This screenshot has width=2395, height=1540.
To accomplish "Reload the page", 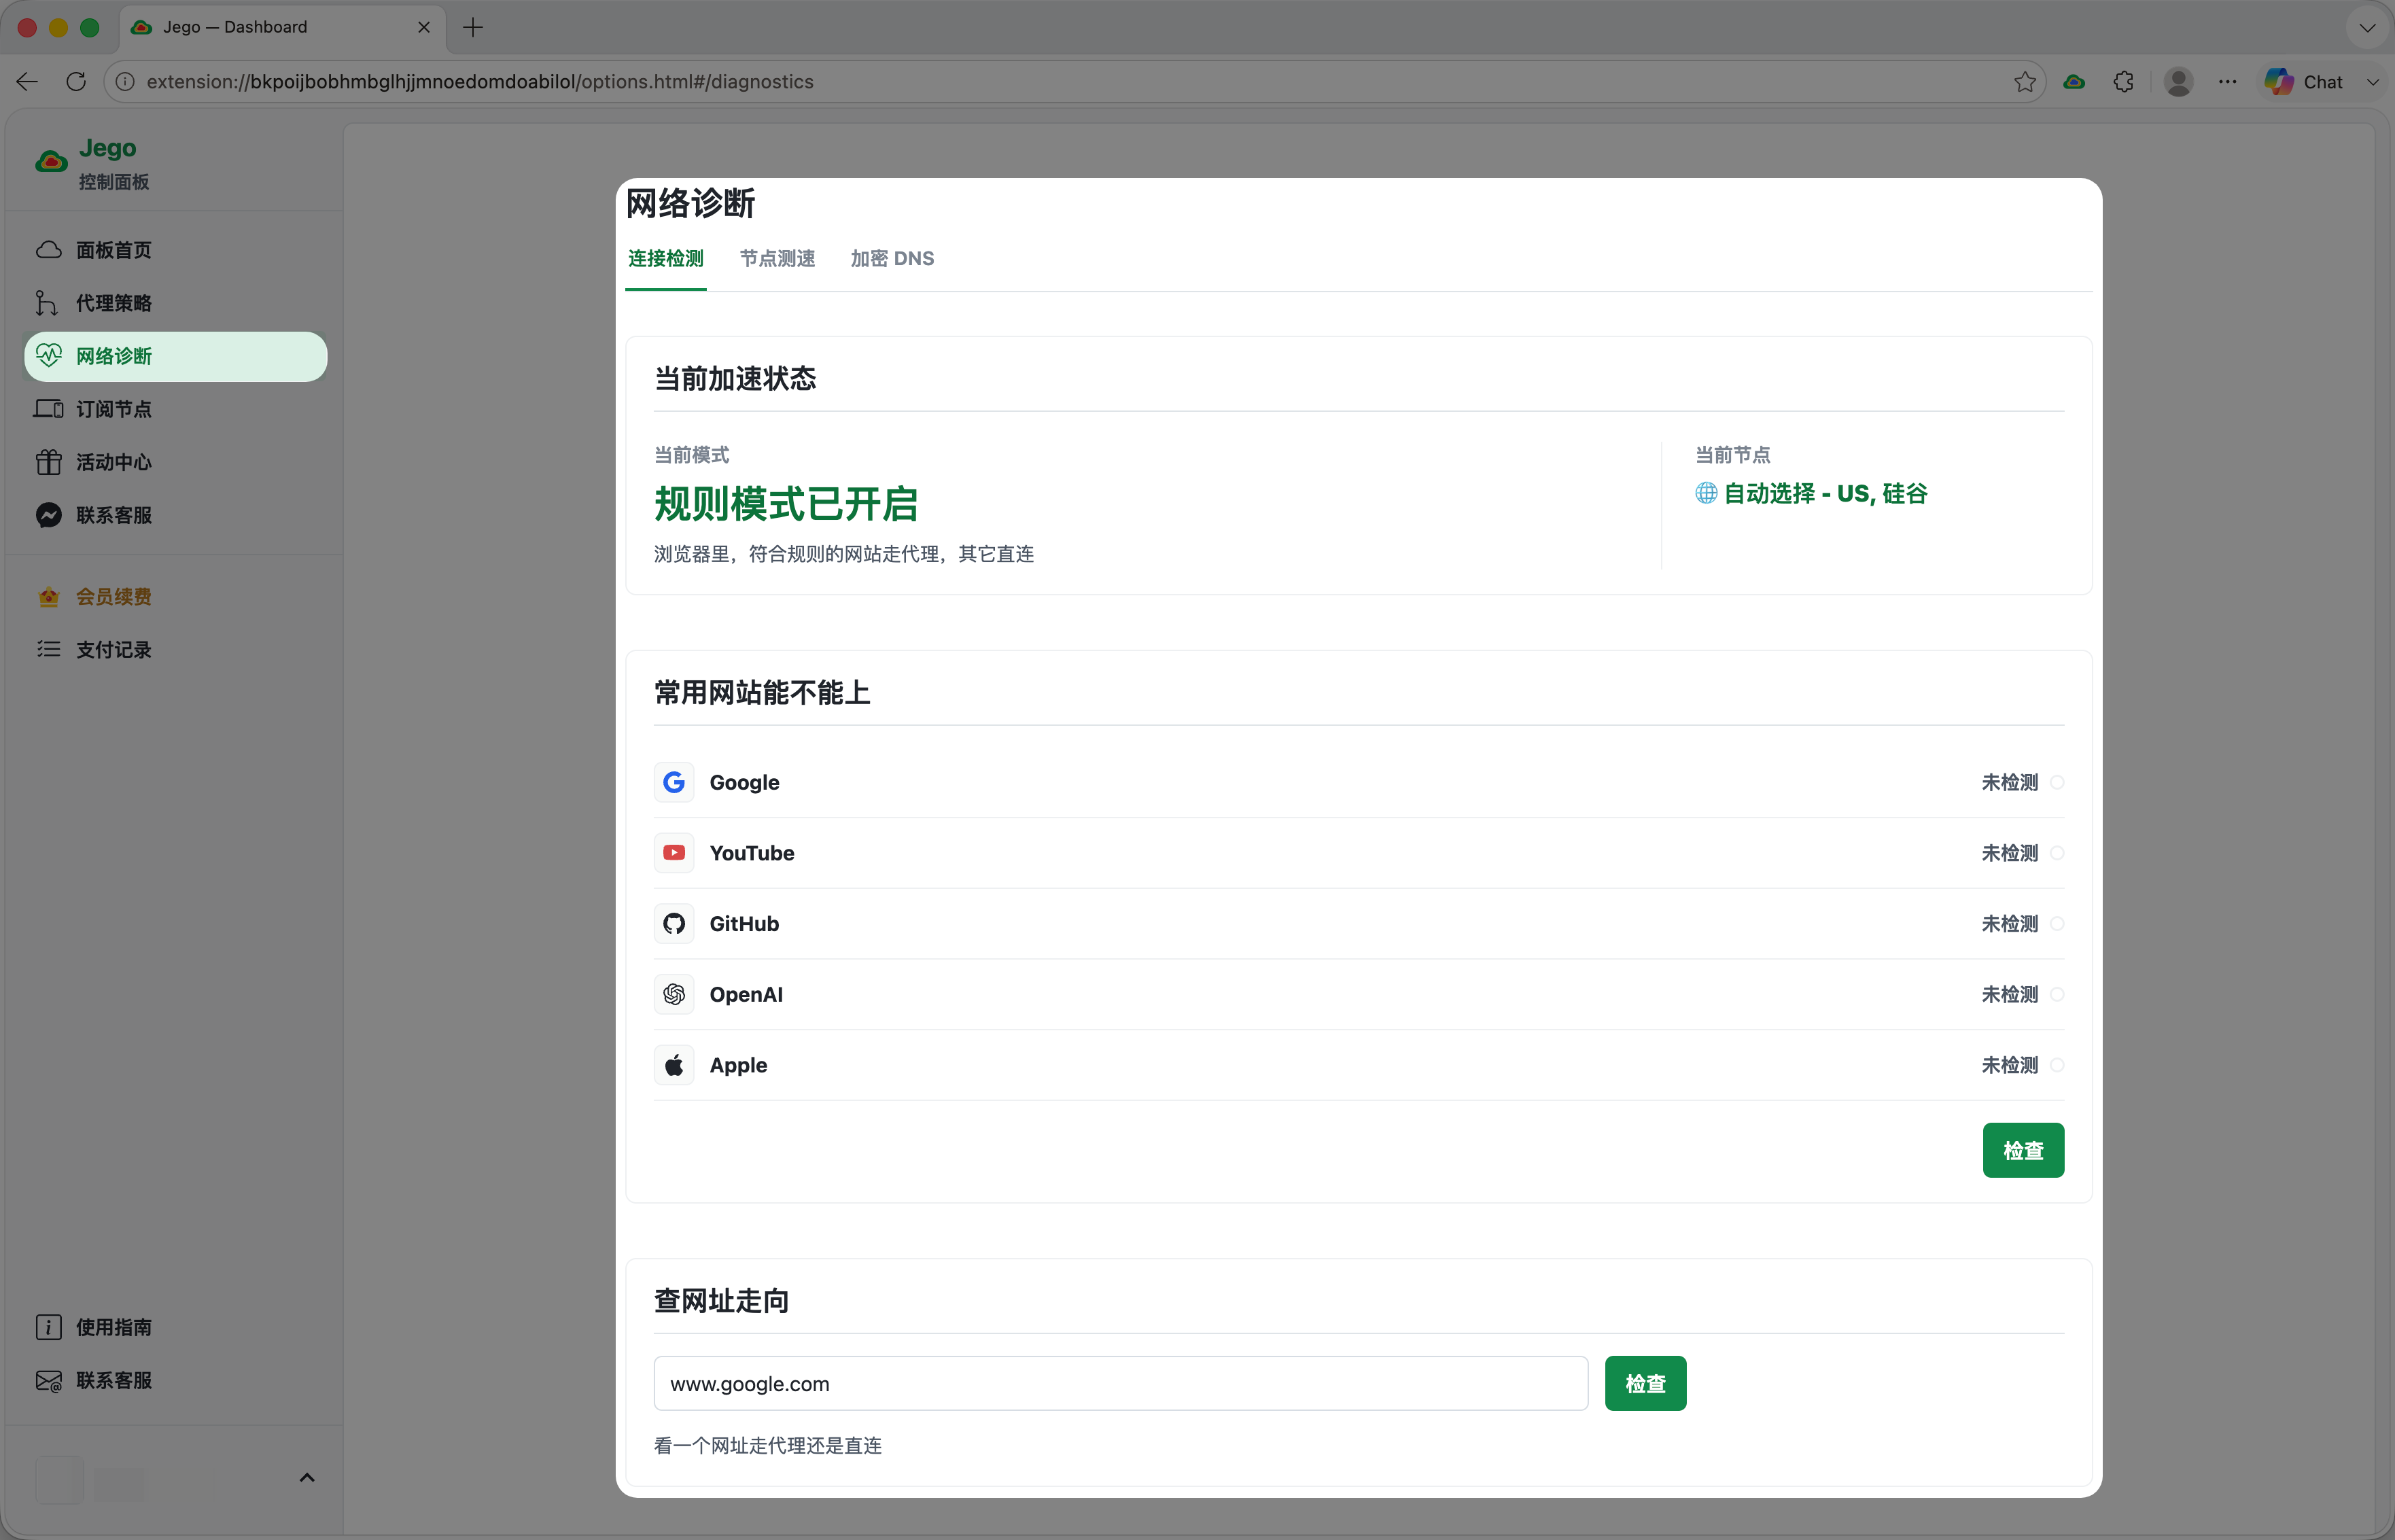I will (76, 82).
